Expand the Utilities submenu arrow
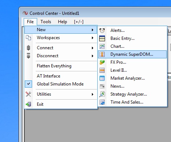Image resolution: width=171 pixels, height=142 pixels. pyautogui.click(x=93, y=95)
